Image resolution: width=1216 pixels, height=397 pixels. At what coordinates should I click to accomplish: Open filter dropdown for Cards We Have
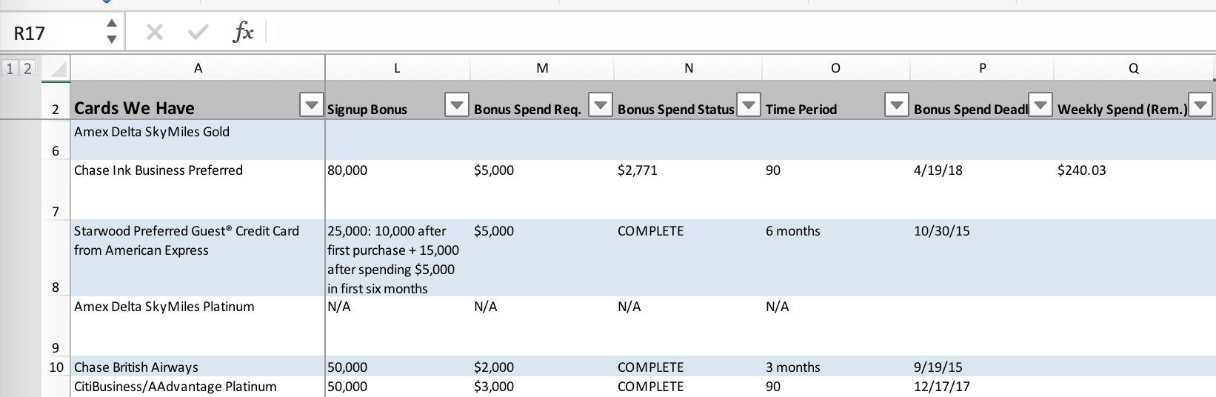[x=312, y=105]
